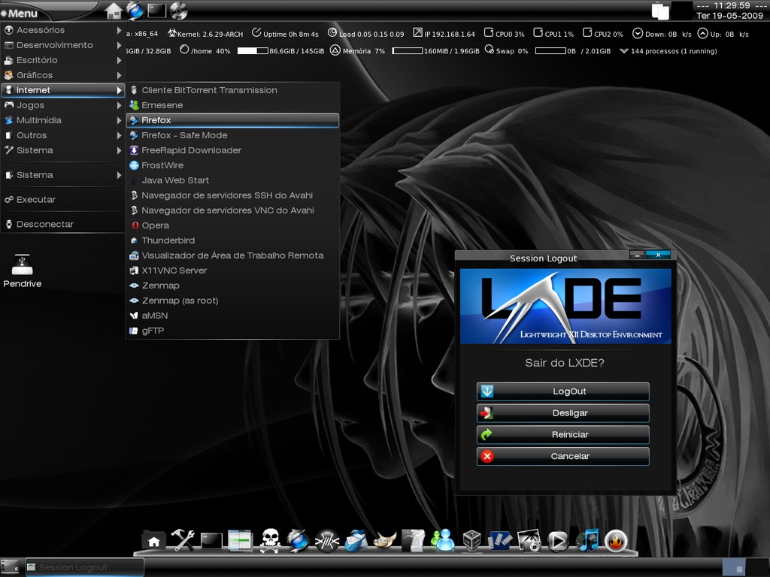This screenshot has width=770, height=577.
Task: Launch Firefox globe from the bottom dock
Action: [x=298, y=541]
